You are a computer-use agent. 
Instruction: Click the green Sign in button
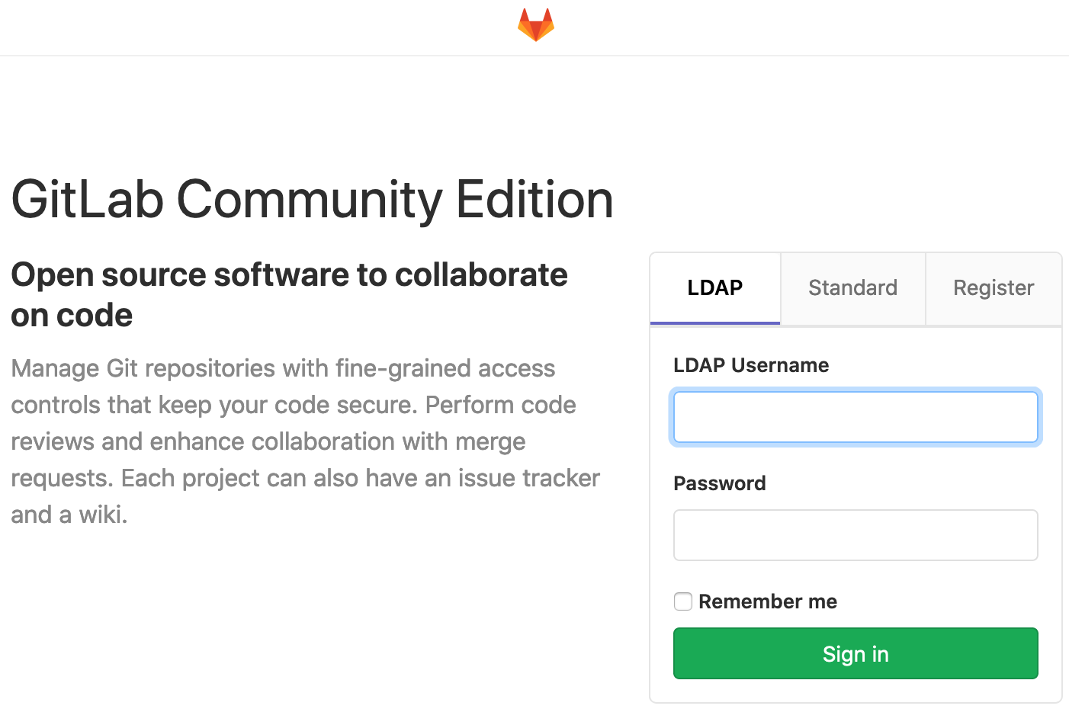856,653
